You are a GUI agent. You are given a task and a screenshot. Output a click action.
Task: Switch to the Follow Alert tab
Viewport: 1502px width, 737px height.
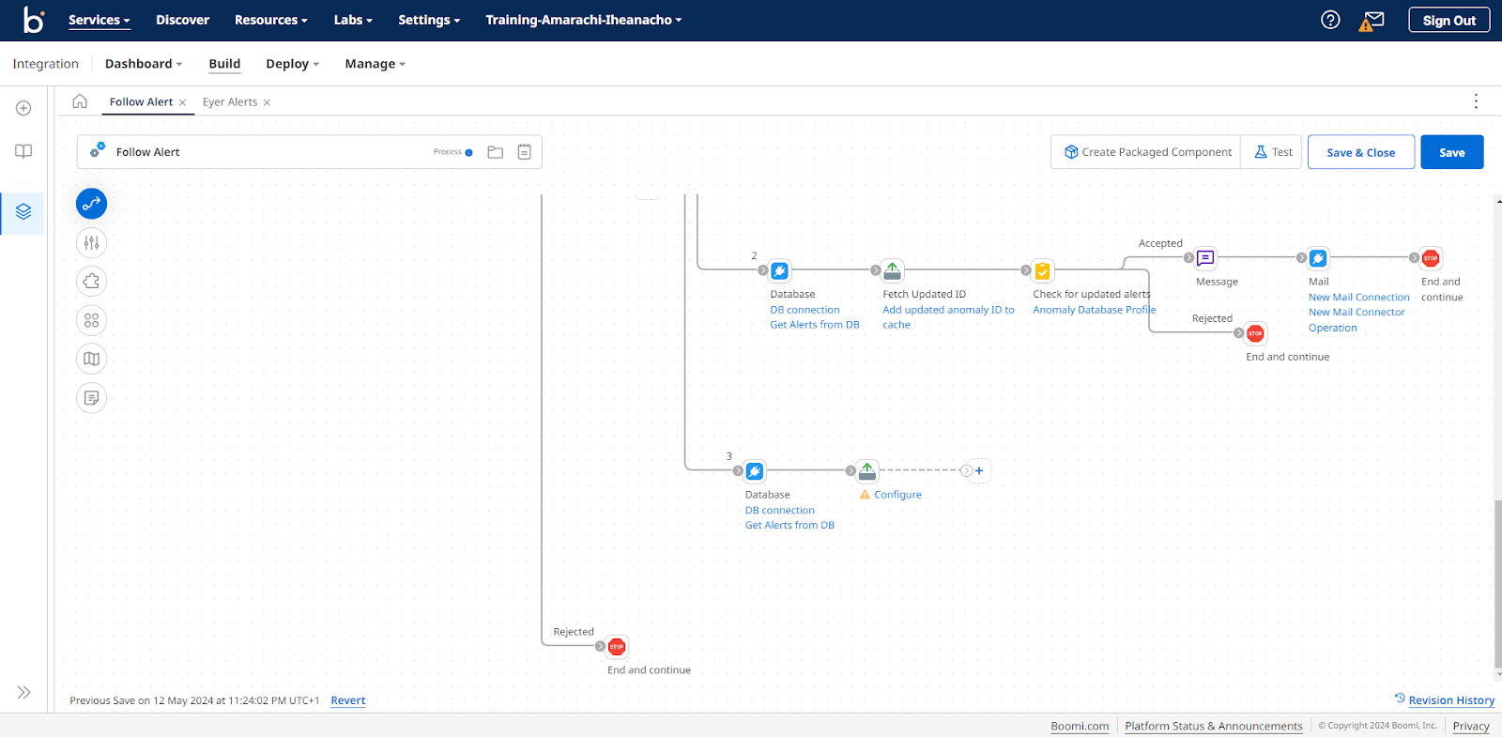tap(141, 101)
